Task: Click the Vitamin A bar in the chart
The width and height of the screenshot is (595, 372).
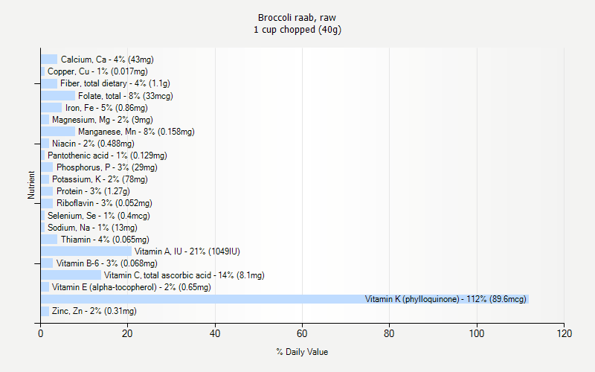Action: [86, 251]
